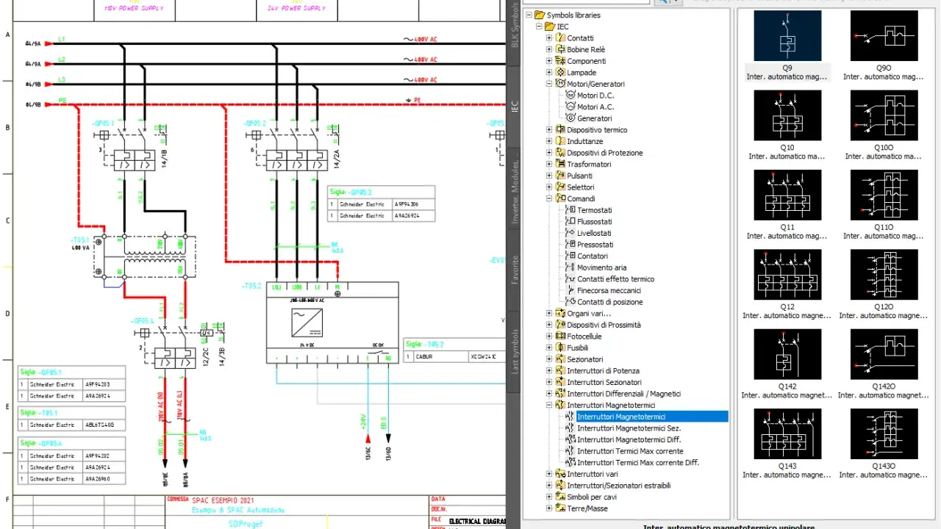Image resolution: width=941 pixels, height=529 pixels.
Task: Expand the Interruttori vari branch
Action: pyautogui.click(x=549, y=474)
